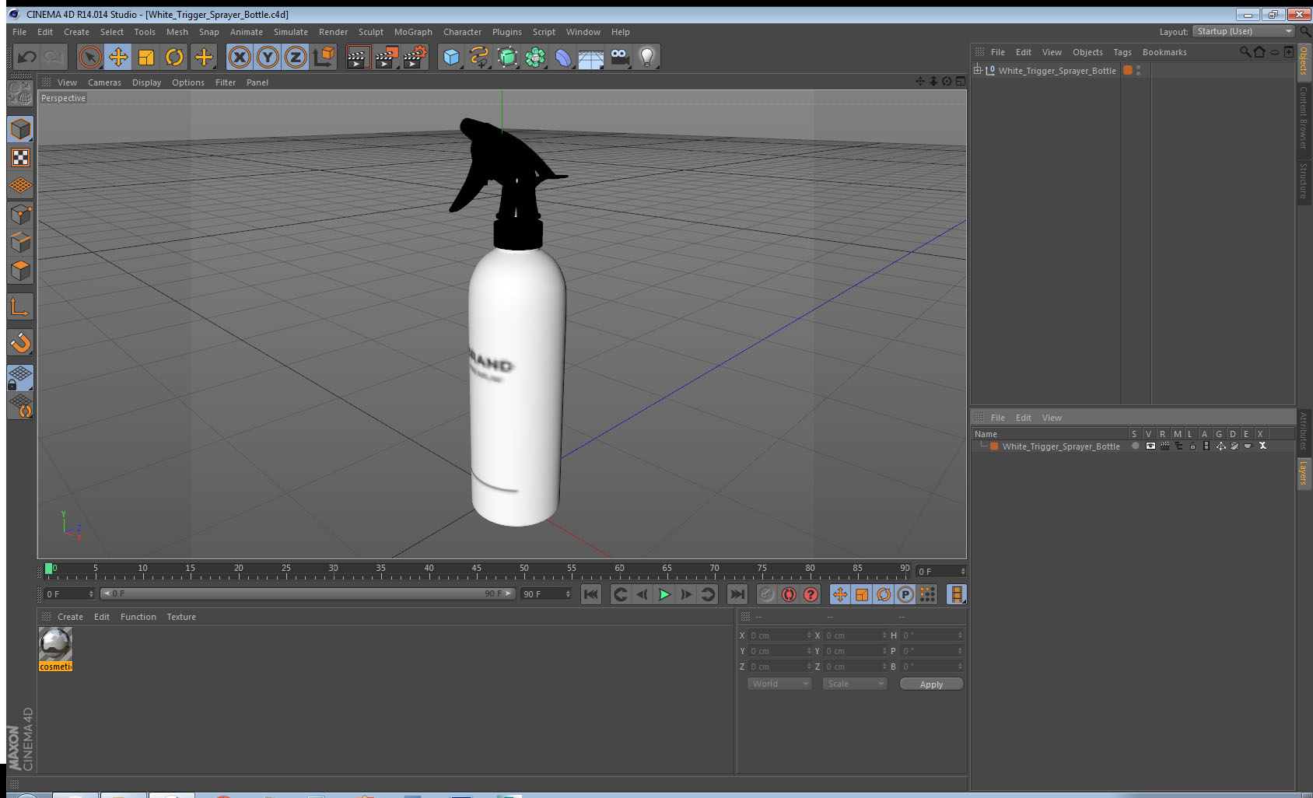
Task: Select Texture mode checkerboard icon
Action: (20, 158)
